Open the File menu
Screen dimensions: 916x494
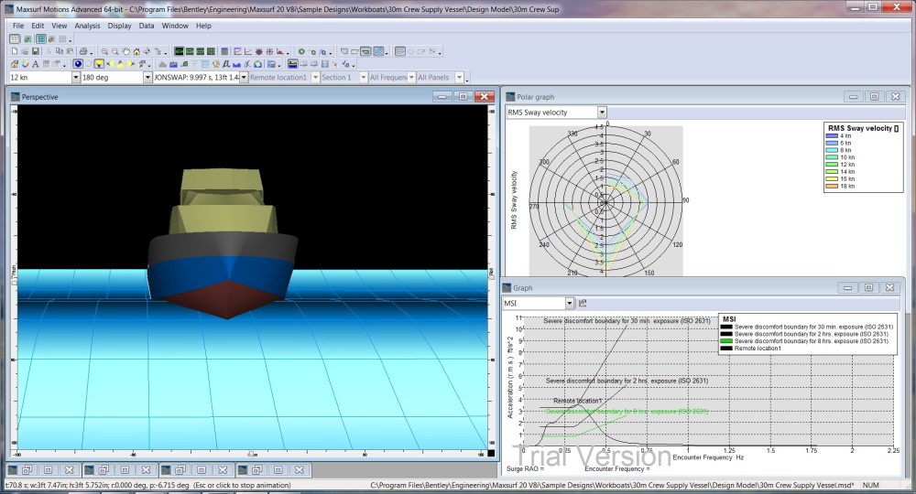(x=18, y=26)
